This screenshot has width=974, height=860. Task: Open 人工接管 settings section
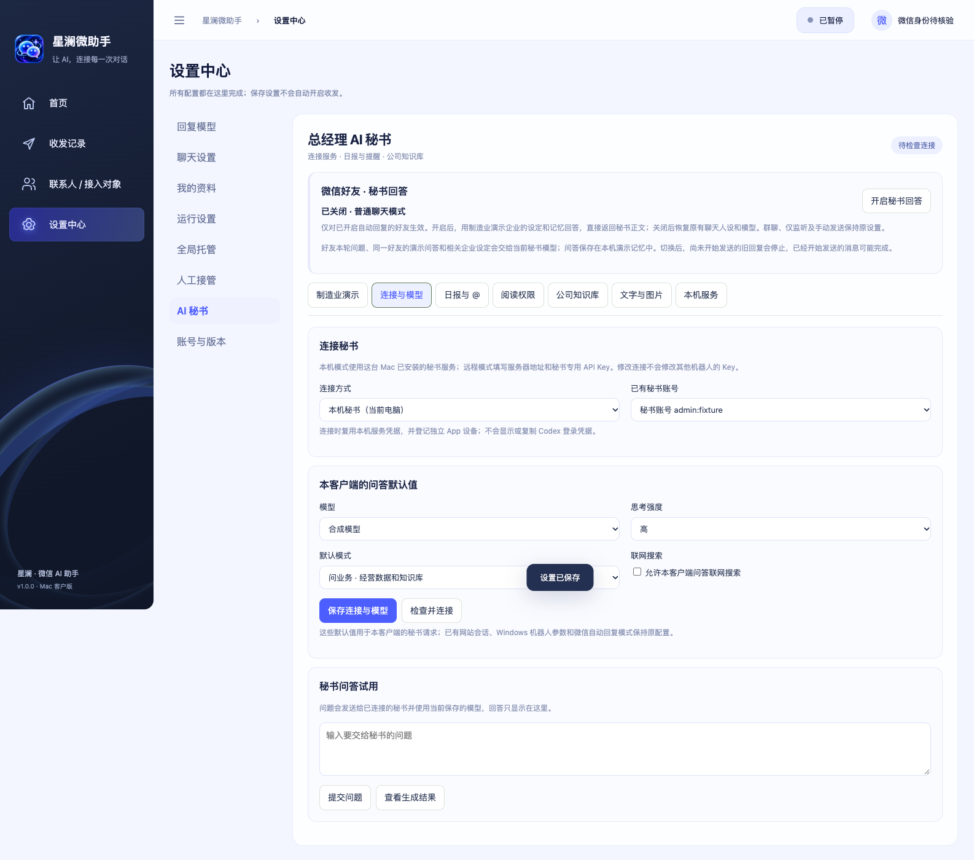pyautogui.click(x=225, y=280)
